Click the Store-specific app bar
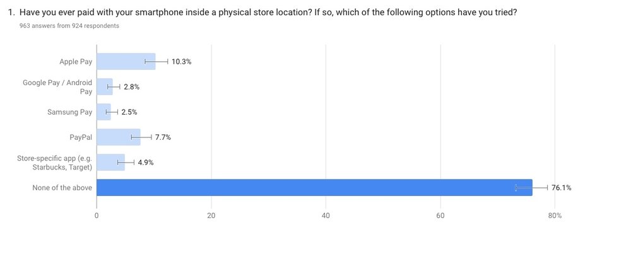 point(110,163)
